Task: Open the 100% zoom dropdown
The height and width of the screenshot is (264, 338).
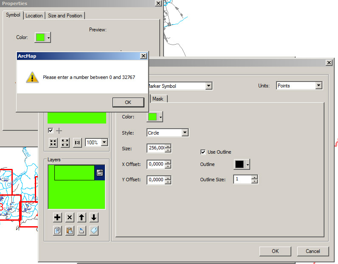Action: click(x=104, y=142)
